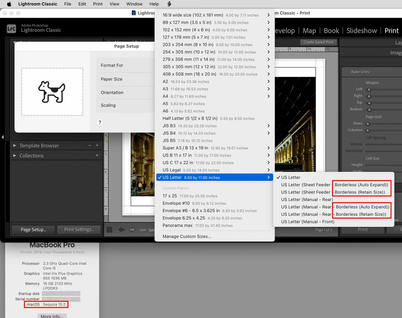Screen dimensions: 402x318
Task: Open submenu arrow for US Legal
Action: pyautogui.click(x=269, y=170)
